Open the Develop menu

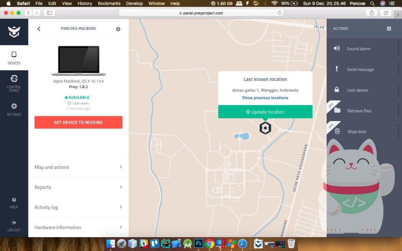tap(134, 4)
